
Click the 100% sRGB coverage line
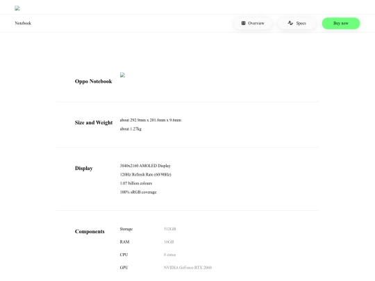click(138, 192)
